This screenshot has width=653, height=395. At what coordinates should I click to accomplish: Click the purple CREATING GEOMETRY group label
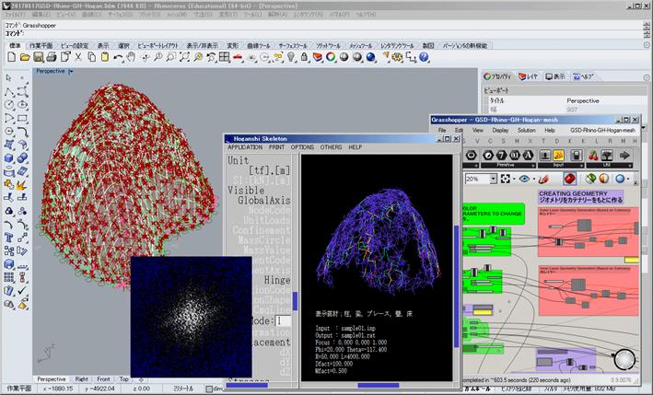[x=580, y=197]
